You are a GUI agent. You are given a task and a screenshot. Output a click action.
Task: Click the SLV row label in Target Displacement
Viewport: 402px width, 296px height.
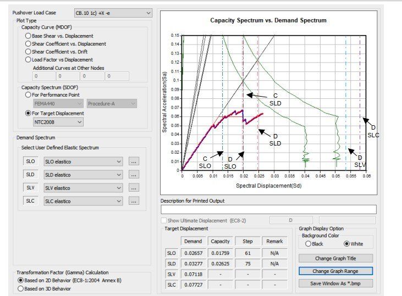[x=171, y=274]
